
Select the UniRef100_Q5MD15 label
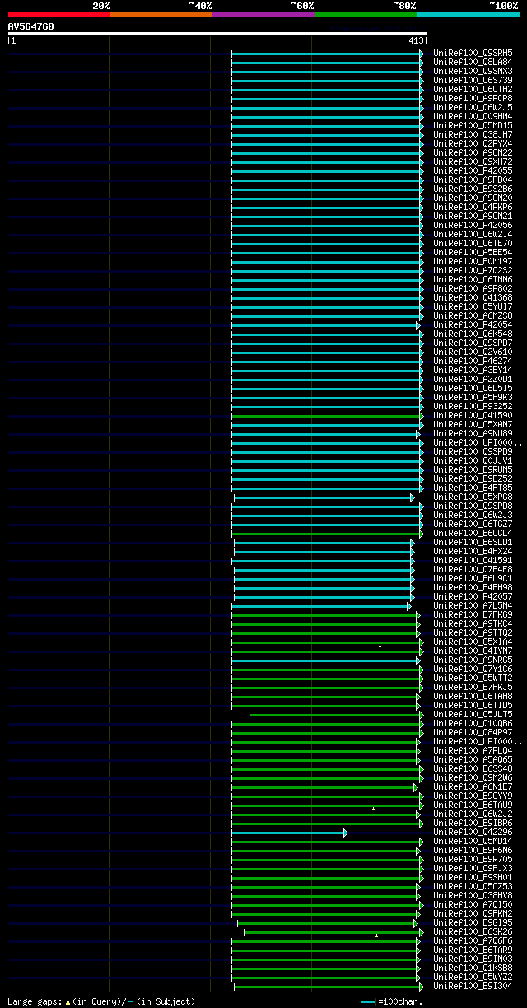[x=473, y=125]
